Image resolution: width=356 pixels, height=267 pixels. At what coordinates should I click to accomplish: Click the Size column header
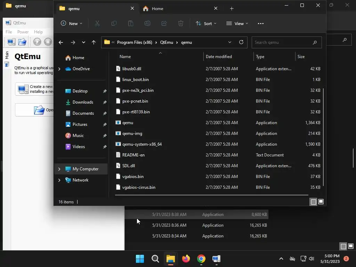click(x=301, y=57)
